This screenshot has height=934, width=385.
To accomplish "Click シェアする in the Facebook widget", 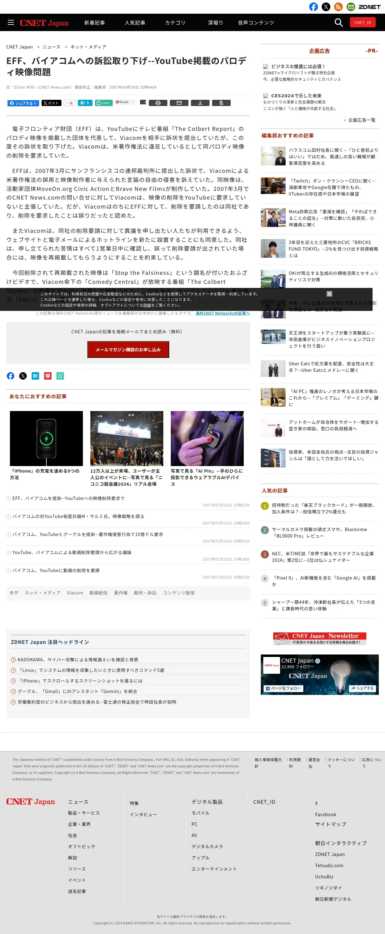I will tap(362, 688).
